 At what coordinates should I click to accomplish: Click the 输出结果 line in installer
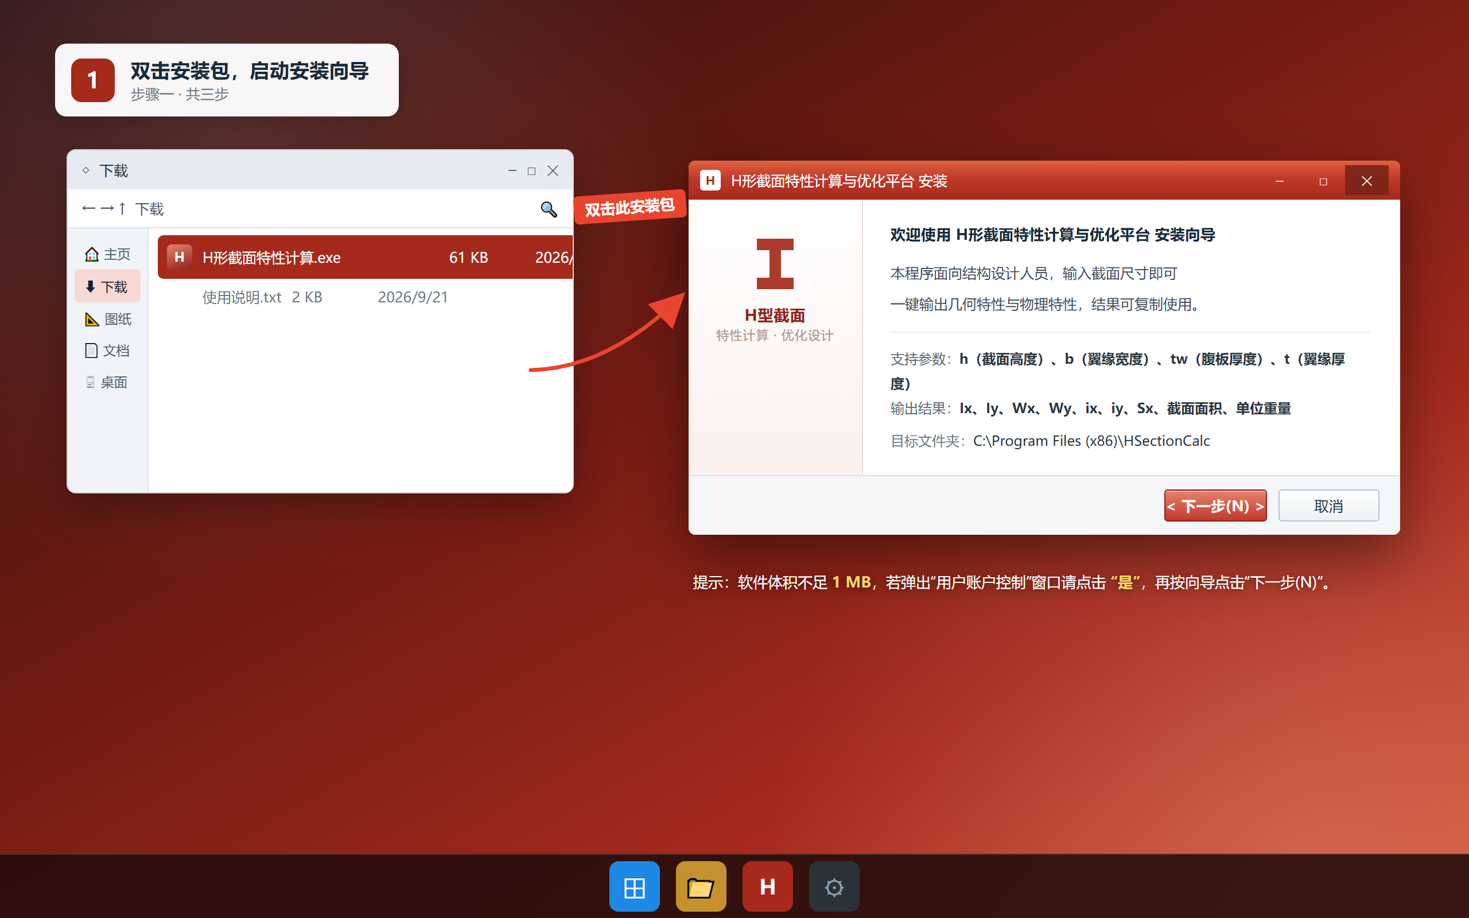1091,409
